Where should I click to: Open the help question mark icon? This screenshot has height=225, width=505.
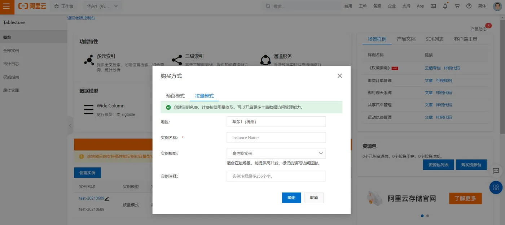tap(469, 6)
